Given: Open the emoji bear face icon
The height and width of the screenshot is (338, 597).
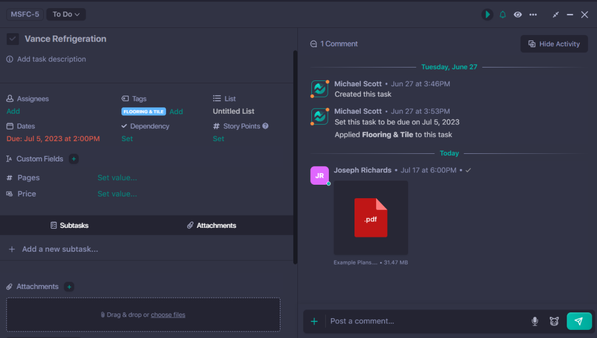Looking at the screenshot, I should 554,321.
